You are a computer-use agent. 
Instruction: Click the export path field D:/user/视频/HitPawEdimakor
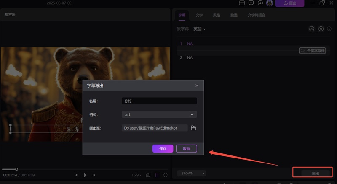pos(155,128)
